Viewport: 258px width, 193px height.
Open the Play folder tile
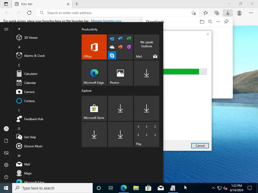pos(147,134)
